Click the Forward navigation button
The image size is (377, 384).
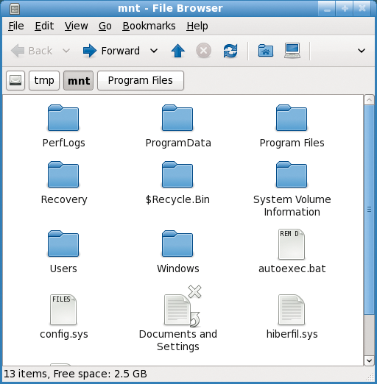pyautogui.click(x=111, y=51)
